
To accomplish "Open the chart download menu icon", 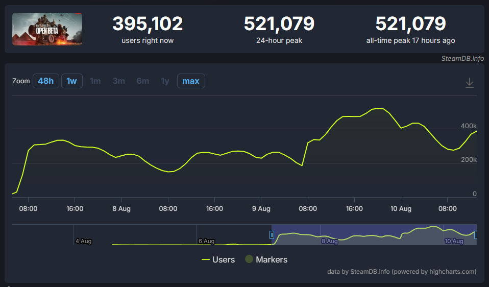I will 470,83.
